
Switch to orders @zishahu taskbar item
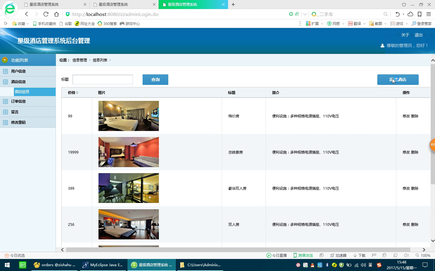(x=54, y=265)
